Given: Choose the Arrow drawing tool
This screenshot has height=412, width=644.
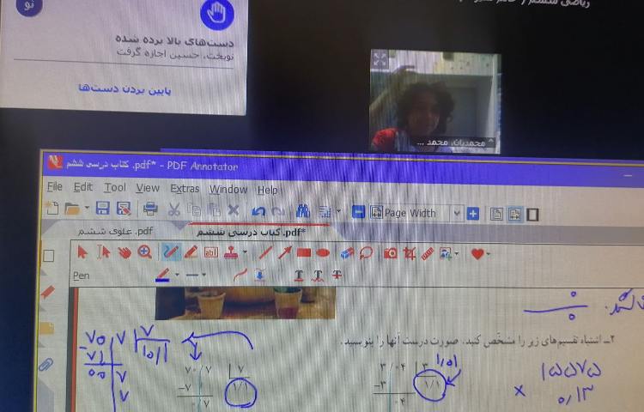Looking at the screenshot, I should click(284, 253).
